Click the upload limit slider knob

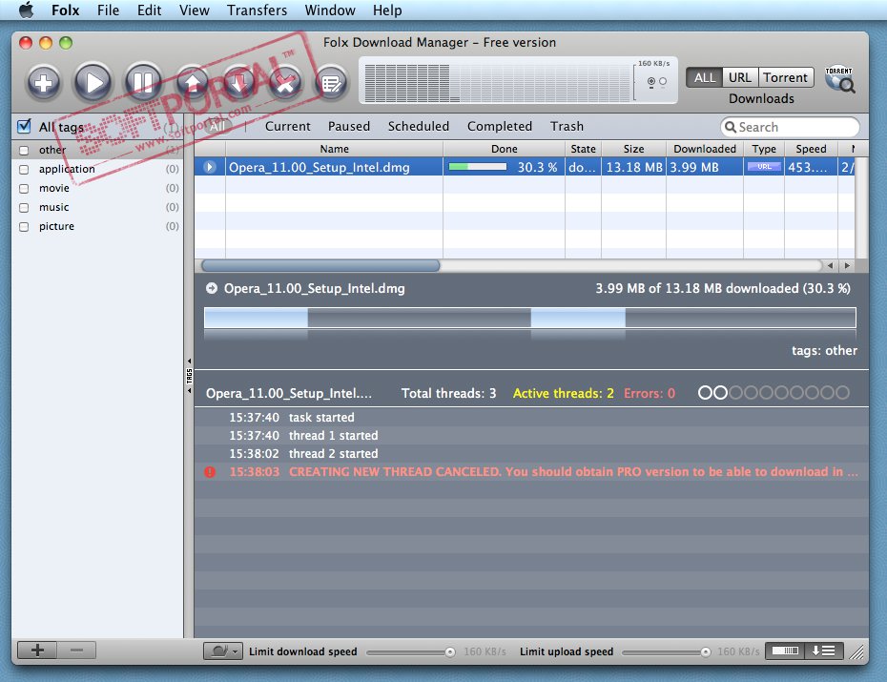706,652
